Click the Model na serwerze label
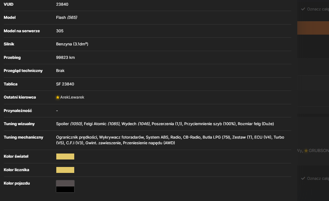The image size is (329, 201). tap(22, 31)
